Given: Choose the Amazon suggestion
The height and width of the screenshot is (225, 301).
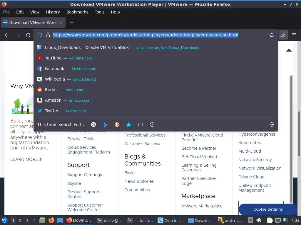Looking at the screenshot, I should (156, 100).
